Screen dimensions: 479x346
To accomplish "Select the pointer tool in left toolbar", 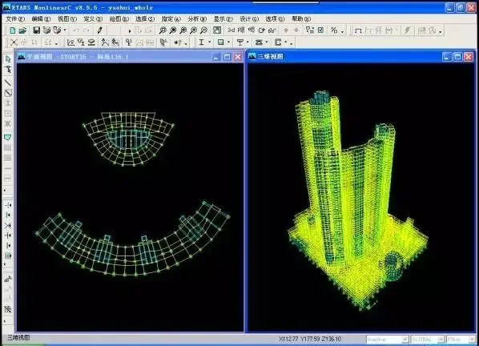I will point(8,59).
